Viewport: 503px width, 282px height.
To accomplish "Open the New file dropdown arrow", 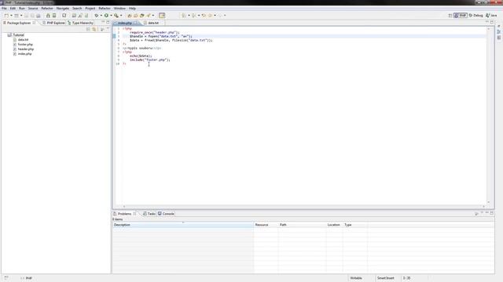I will 11,16.
